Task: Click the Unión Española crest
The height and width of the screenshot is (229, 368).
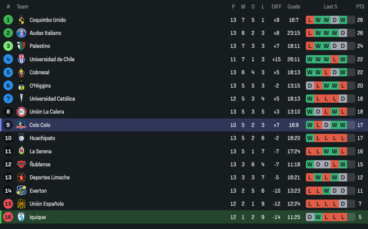Action: [x=21, y=204]
